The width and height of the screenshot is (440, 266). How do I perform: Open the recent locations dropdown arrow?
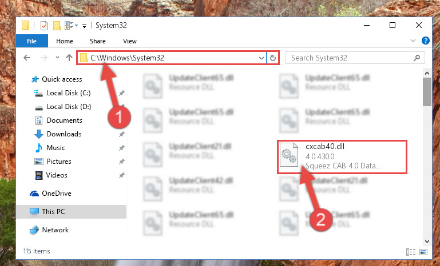pyautogui.click(x=57, y=58)
